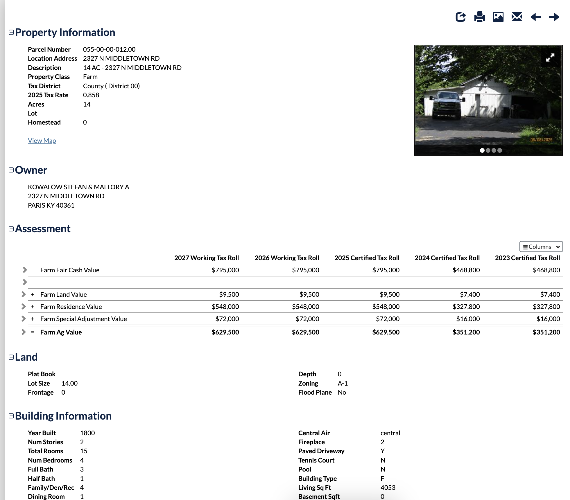Click the share/export icon
Screen dimensions: 570x500
point(461,17)
